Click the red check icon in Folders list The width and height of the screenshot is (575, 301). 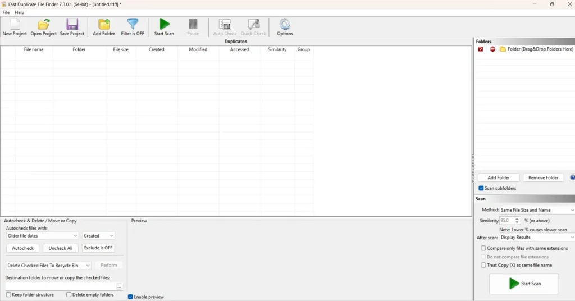481,49
